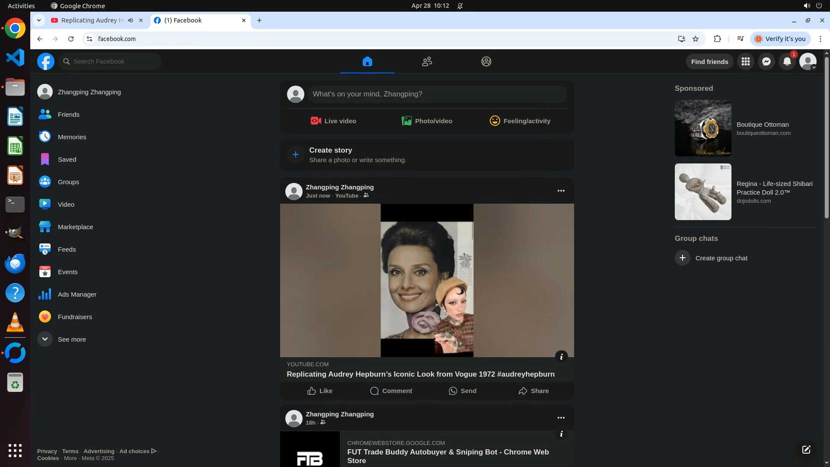Bookmark this page with the star icon

click(696, 39)
